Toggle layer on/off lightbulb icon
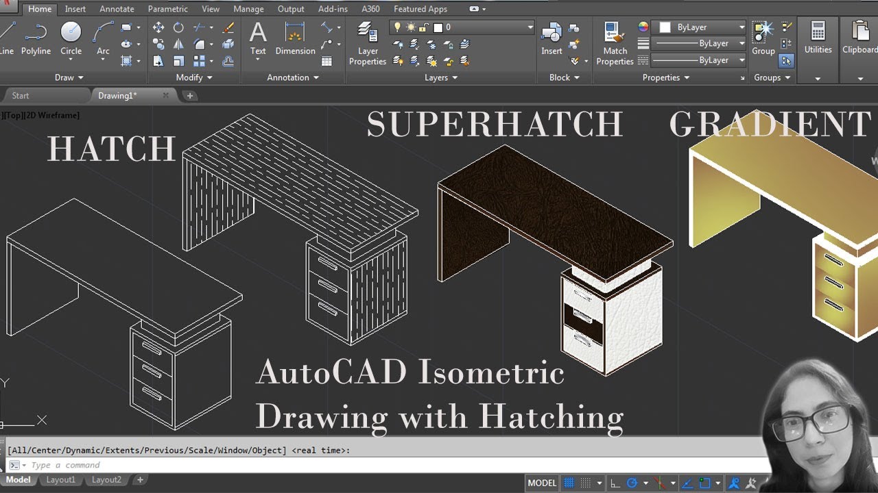This screenshot has width=878, height=493. [396, 27]
